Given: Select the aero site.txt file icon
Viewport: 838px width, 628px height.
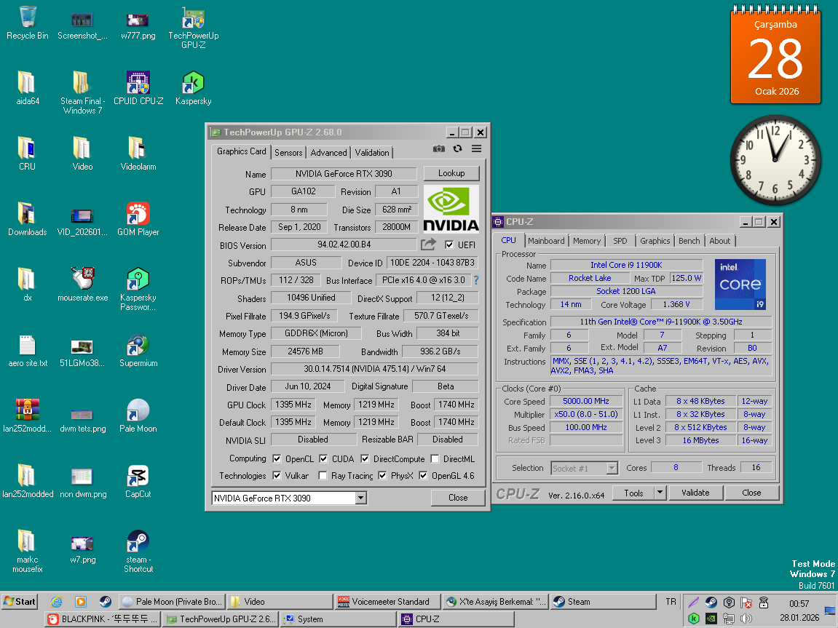Looking at the screenshot, I should [28, 351].
